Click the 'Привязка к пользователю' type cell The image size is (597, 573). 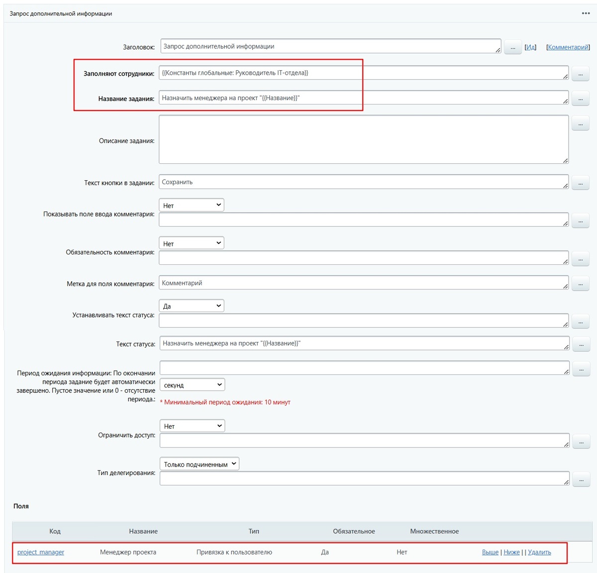click(x=234, y=552)
